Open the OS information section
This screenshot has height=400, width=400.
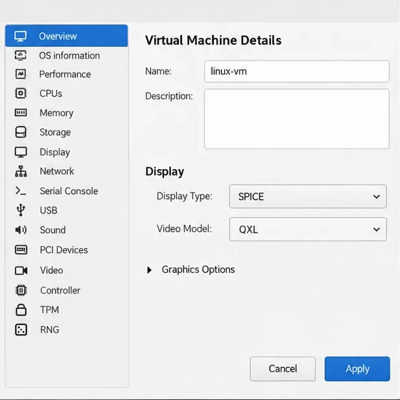click(70, 55)
